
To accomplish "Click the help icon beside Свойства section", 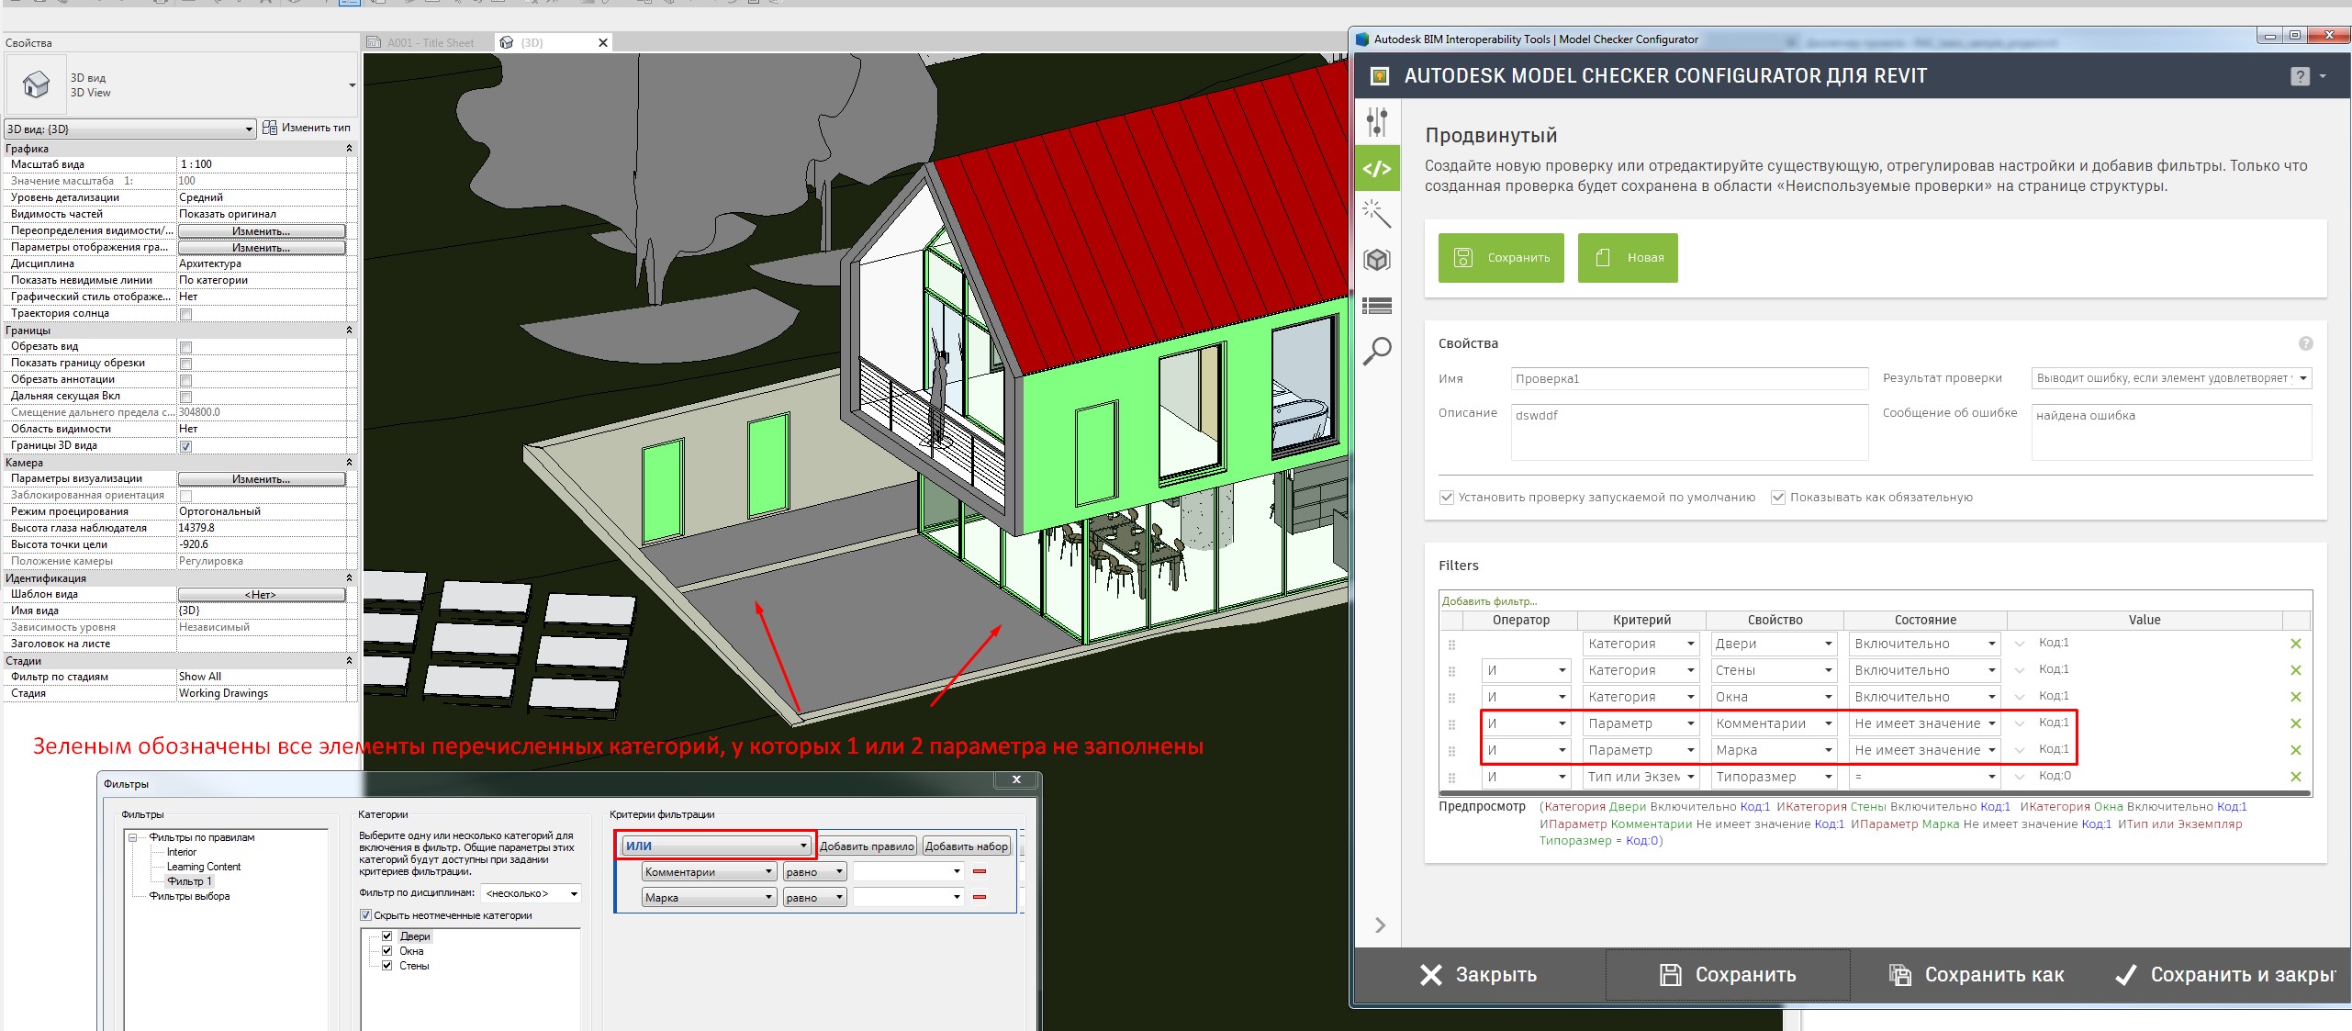I will (x=2305, y=343).
